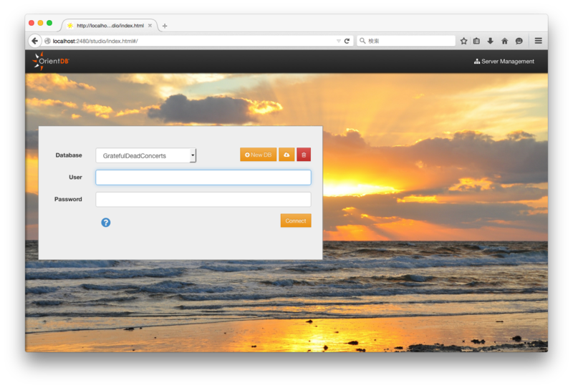
Task: Bookmark this page with the star icon
Action: click(463, 41)
